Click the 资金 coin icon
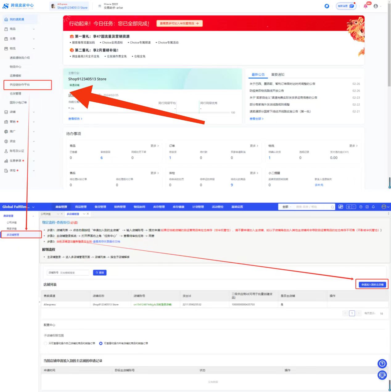This screenshot has height=392, width=391. tap(6, 141)
